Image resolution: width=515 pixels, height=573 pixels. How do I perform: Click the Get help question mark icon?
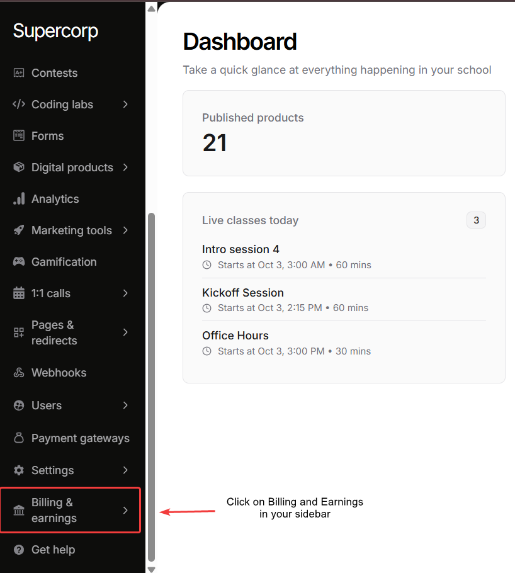pyautogui.click(x=19, y=550)
